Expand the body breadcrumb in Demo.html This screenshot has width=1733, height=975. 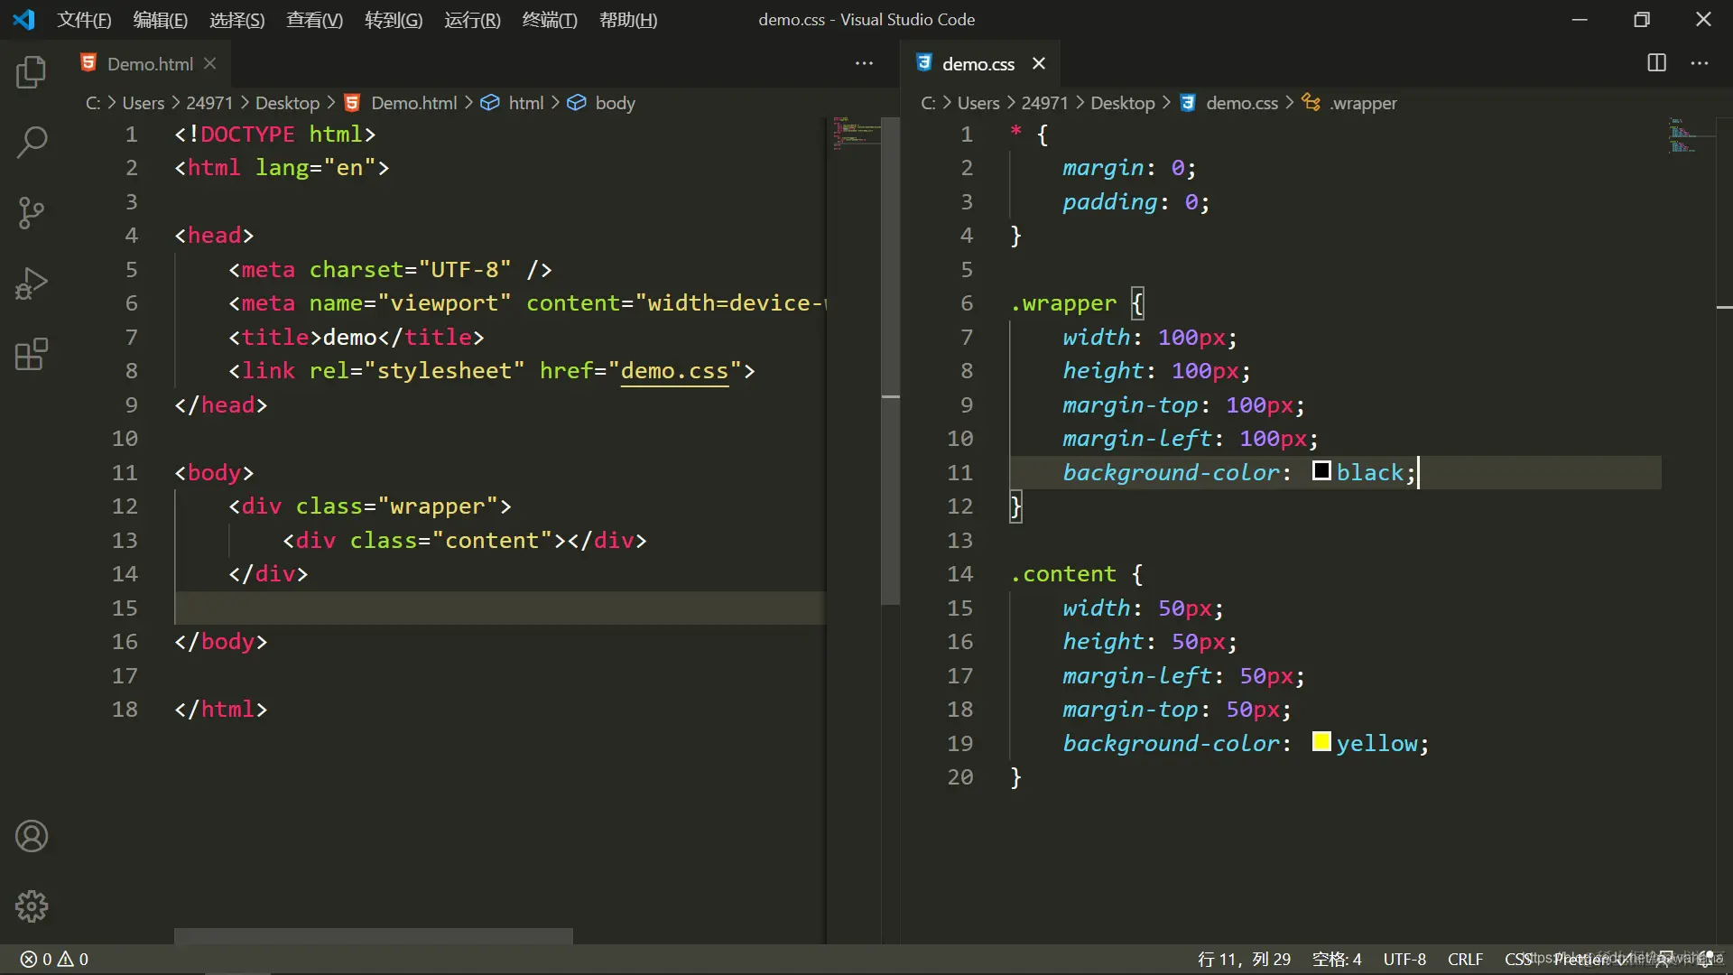point(615,103)
